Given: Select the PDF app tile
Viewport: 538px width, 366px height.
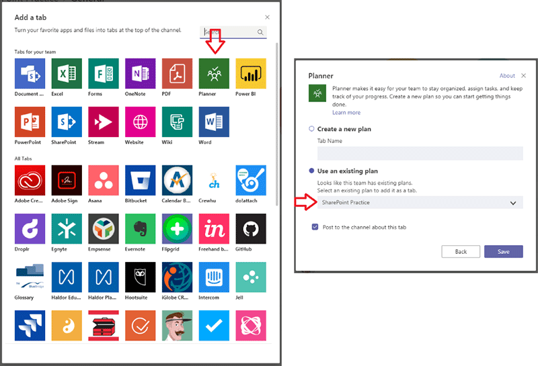Looking at the screenshot, I should point(177,73).
